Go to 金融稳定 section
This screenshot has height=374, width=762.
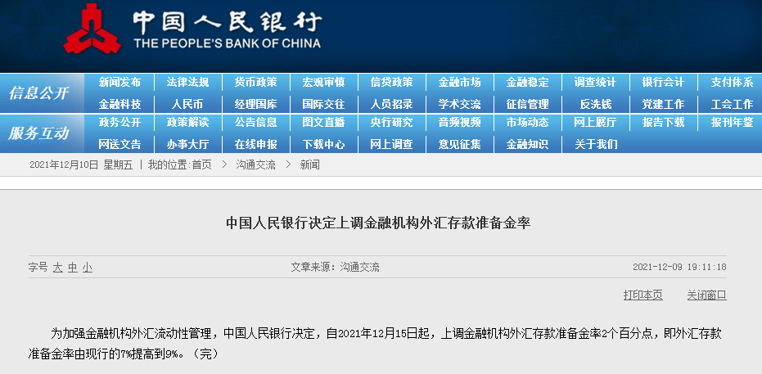[527, 83]
